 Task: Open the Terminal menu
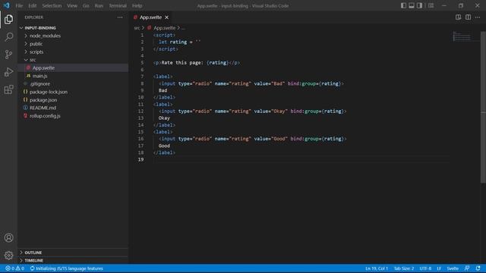(118, 5)
